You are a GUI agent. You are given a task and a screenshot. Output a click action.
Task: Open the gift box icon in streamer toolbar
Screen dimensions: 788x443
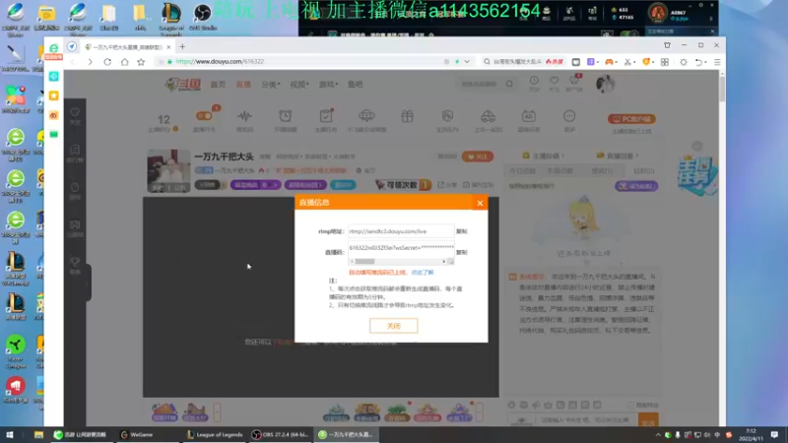[407, 116]
